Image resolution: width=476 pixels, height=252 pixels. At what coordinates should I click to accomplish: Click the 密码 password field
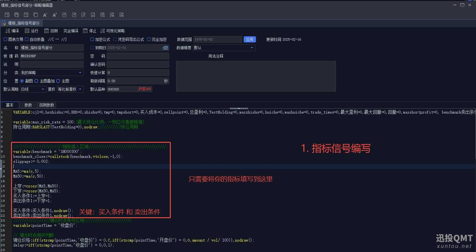(x=138, y=56)
